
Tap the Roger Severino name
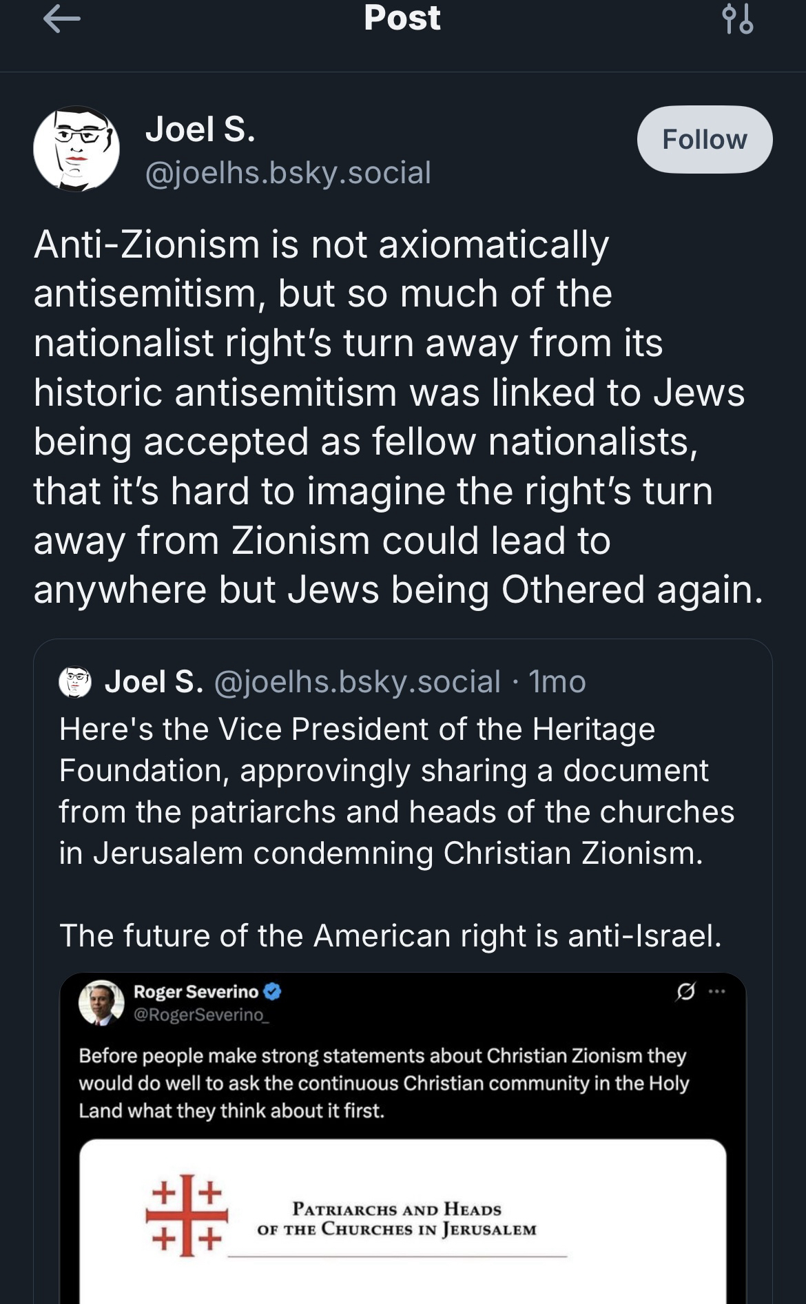(x=196, y=992)
